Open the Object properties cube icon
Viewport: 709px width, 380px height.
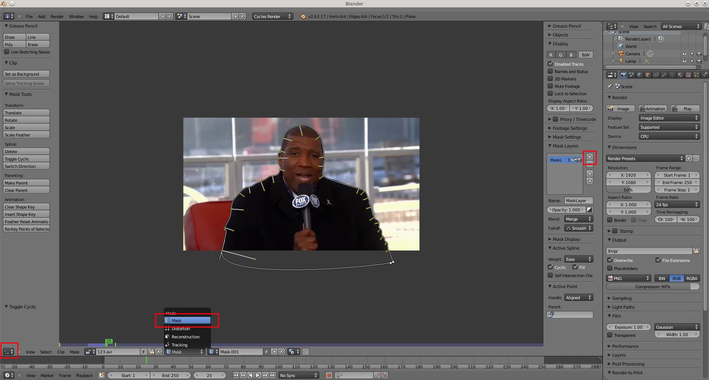pos(648,75)
